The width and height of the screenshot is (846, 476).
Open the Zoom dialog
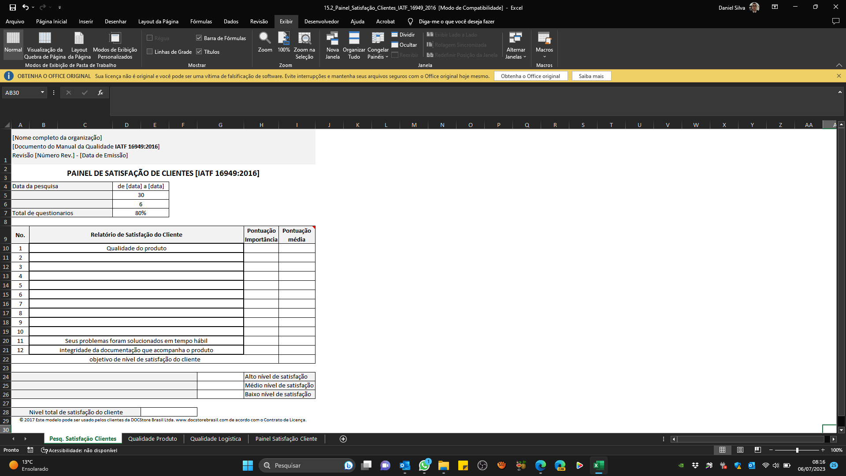(x=264, y=44)
